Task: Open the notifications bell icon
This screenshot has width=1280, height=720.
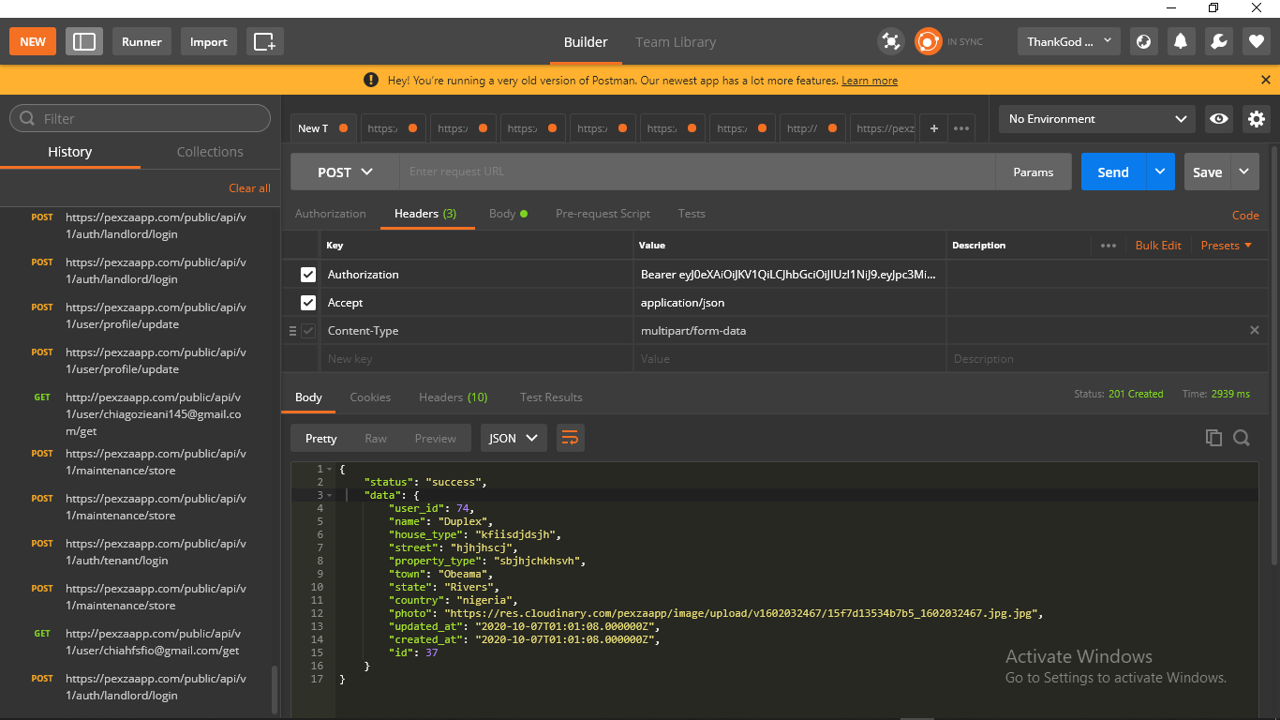Action: click(1181, 41)
